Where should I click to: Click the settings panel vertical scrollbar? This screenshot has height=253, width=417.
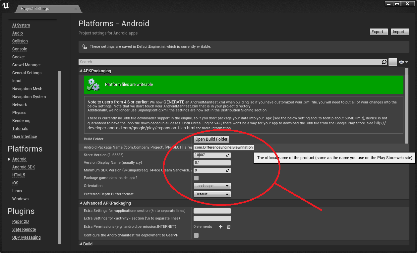407,105
